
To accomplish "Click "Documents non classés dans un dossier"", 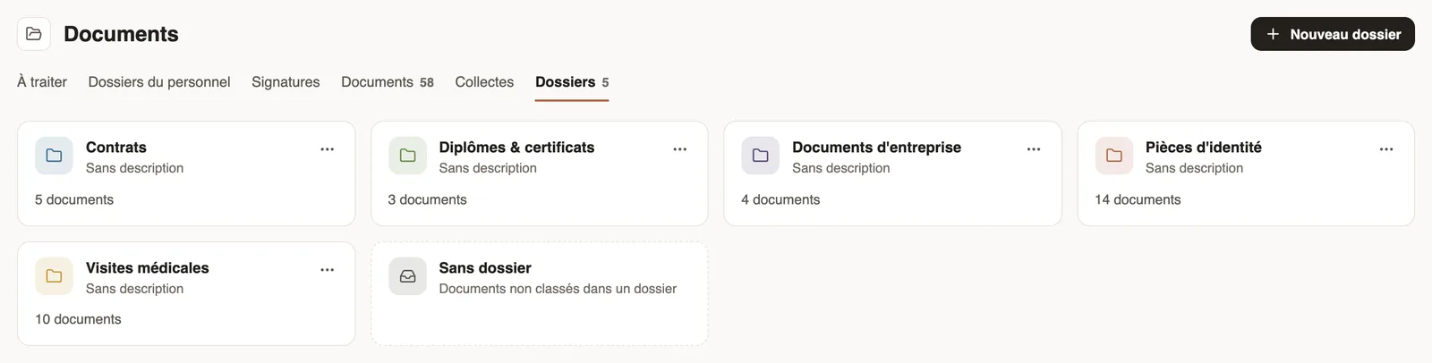I will point(558,289).
